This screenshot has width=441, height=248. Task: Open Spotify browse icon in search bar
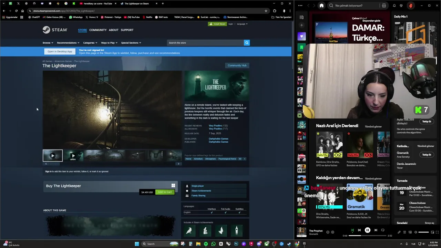(x=384, y=6)
